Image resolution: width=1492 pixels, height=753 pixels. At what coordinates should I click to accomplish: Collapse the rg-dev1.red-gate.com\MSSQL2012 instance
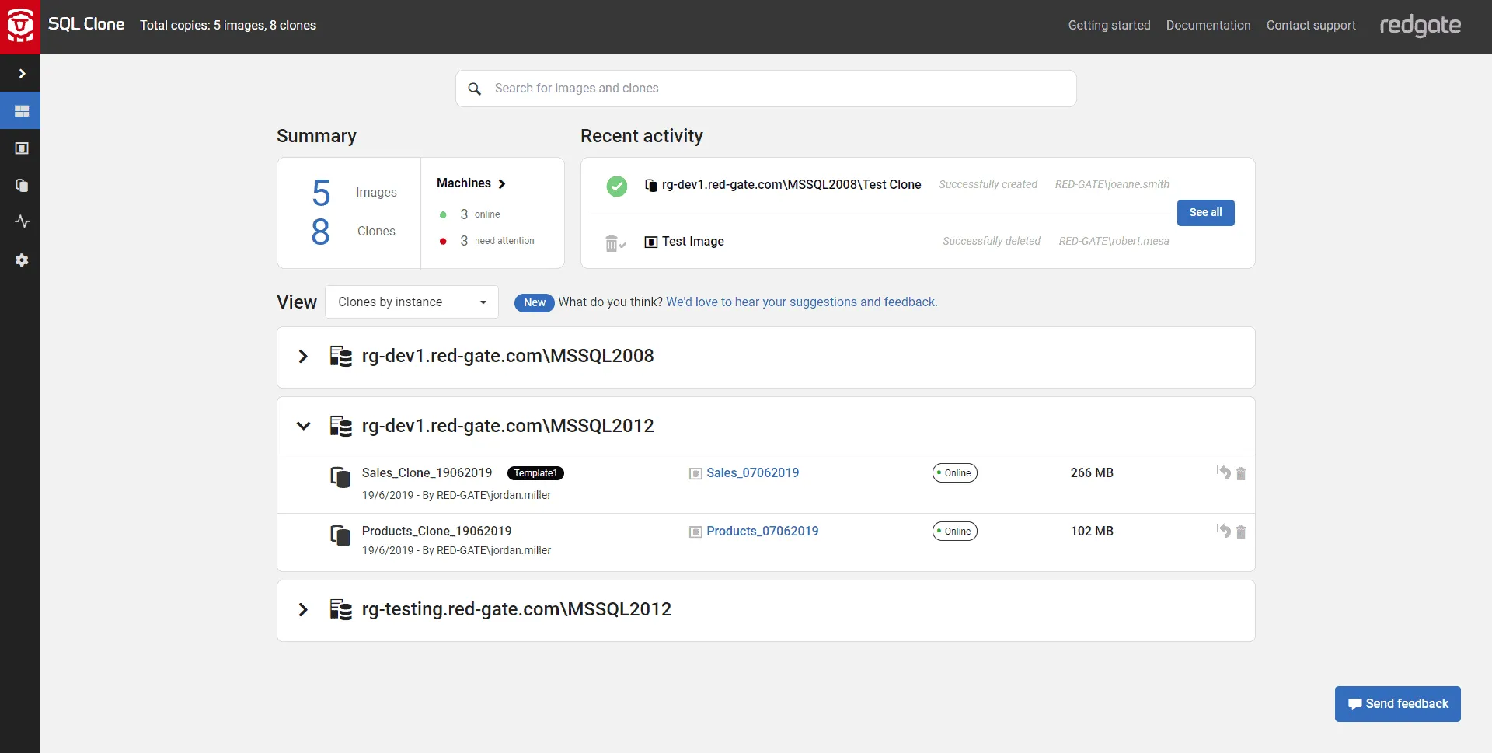pyautogui.click(x=303, y=426)
